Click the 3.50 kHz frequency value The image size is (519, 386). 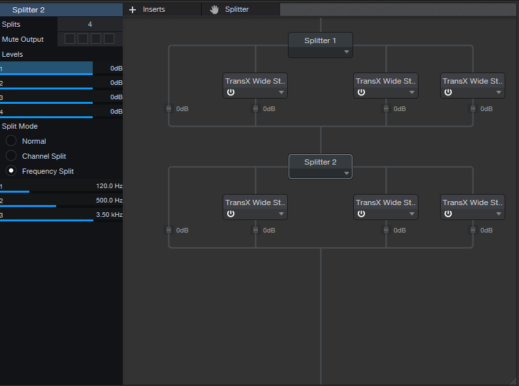coord(109,214)
